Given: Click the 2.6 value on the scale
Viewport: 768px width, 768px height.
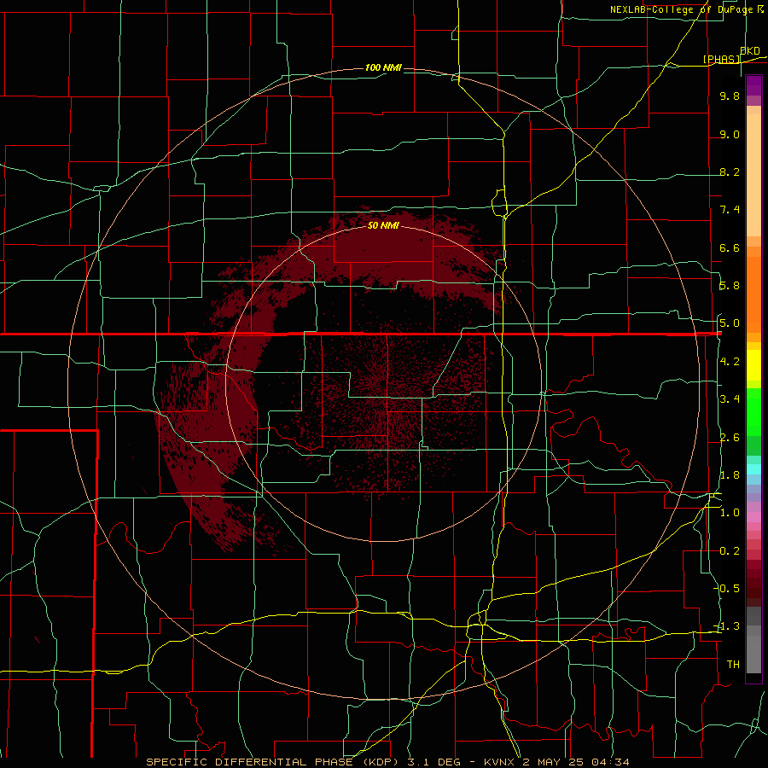Looking at the screenshot, I should point(730,438).
